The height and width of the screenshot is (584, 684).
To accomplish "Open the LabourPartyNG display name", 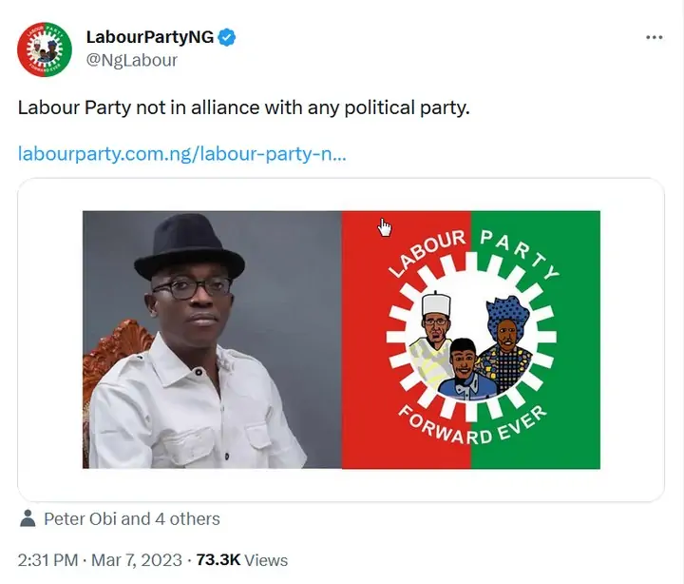I will tap(149, 38).
